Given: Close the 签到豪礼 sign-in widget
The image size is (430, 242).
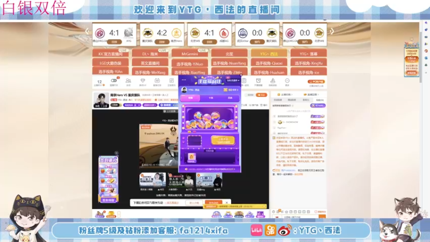Looking at the screenshot, I should (116, 153).
